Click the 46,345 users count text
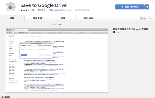The height and width of the screenshot is (98, 155). (82, 10)
